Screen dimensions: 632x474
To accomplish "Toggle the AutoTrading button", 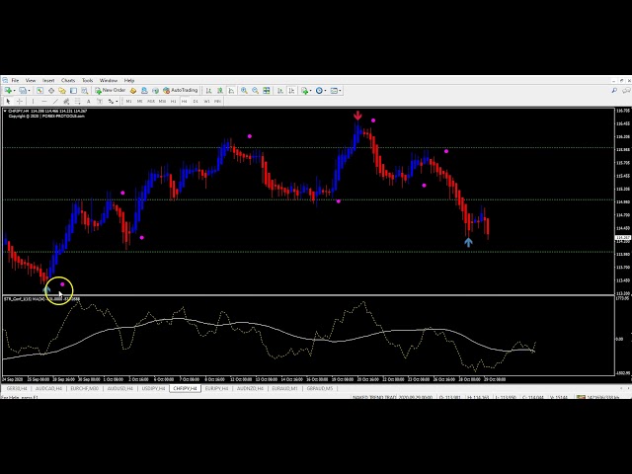I will point(180,90).
